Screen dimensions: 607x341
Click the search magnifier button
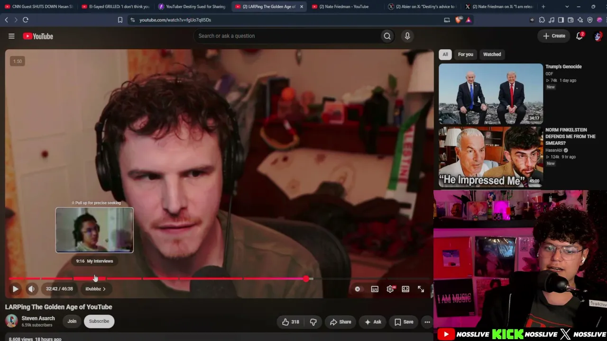pyautogui.click(x=387, y=36)
